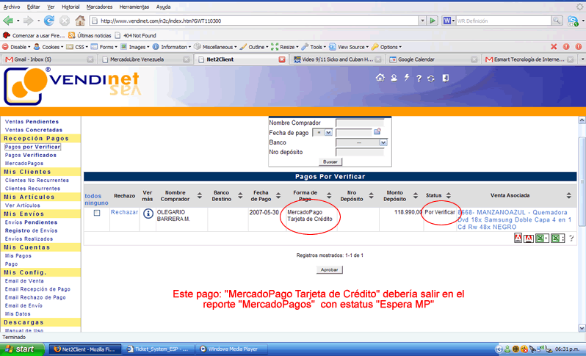Open CSS menu in developer toolbar
This screenshot has width=586, height=356.
(x=77, y=47)
